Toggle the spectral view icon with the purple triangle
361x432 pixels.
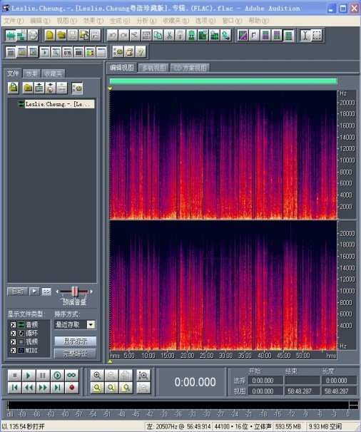coord(243,35)
